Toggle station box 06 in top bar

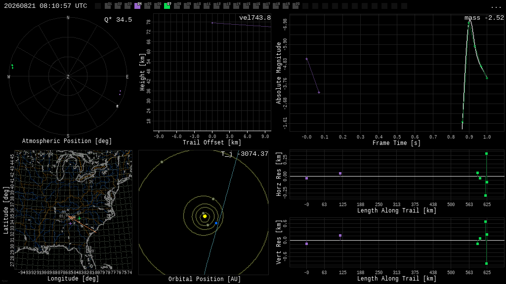[x=157, y=6]
